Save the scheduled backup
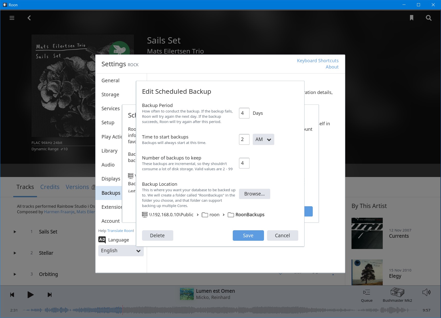The width and height of the screenshot is (441, 318). [x=248, y=235]
